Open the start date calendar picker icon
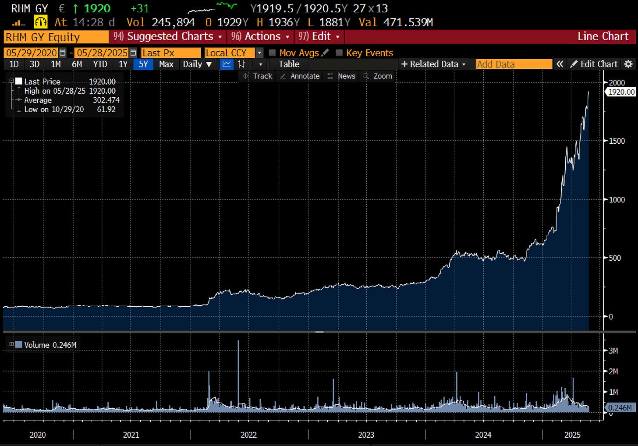Screen dimensions: 638x446 [63, 53]
